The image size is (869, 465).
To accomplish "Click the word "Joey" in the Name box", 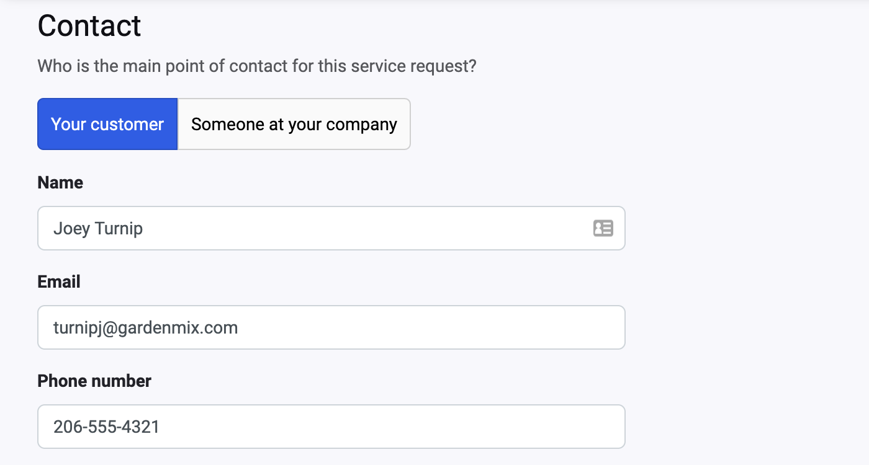I will tap(71, 229).
